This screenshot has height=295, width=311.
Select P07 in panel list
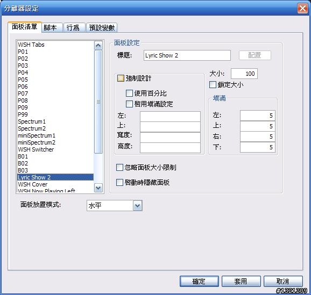click(x=55, y=93)
